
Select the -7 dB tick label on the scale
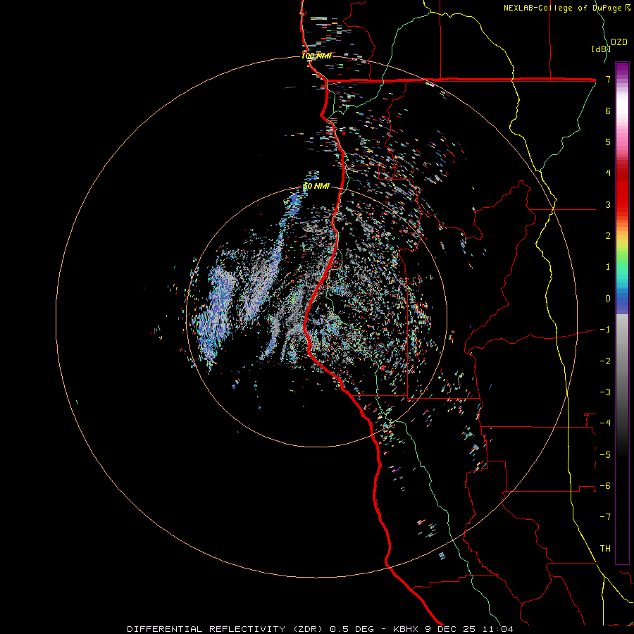[605, 517]
